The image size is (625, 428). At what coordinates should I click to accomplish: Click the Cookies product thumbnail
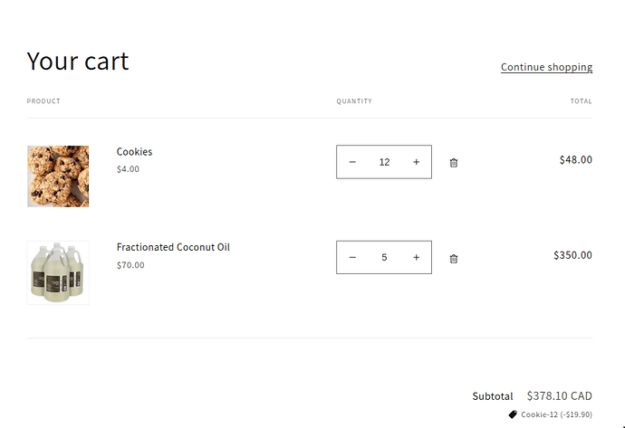pyautogui.click(x=58, y=176)
